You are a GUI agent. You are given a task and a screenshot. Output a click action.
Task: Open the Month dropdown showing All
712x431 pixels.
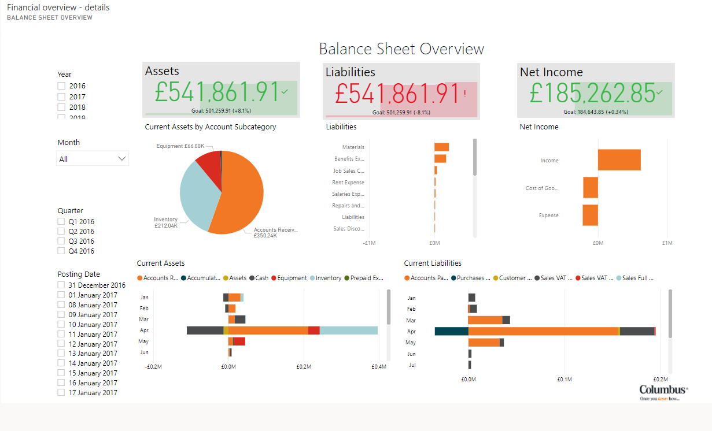[x=92, y=158]
